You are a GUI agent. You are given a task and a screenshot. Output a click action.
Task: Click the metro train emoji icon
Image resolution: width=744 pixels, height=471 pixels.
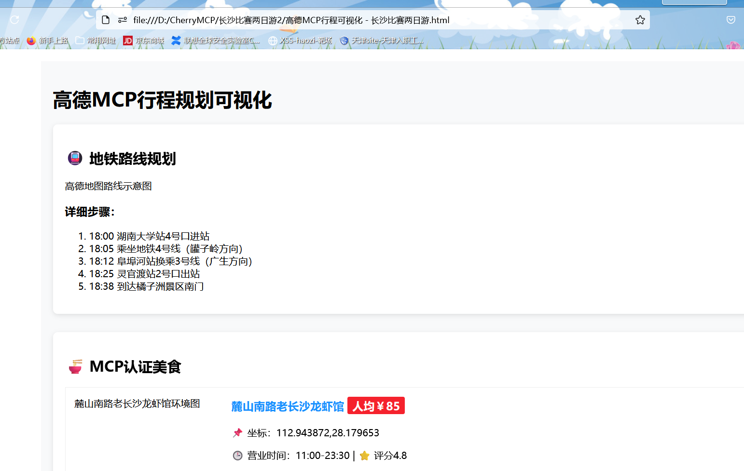tap(75, 158)
